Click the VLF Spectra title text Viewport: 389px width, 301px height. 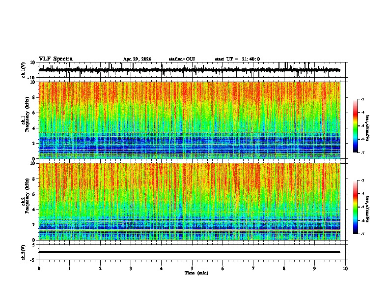56,59
